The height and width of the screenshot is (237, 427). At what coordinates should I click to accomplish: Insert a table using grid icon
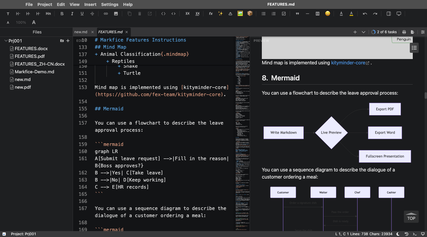(x=318, y=14)
